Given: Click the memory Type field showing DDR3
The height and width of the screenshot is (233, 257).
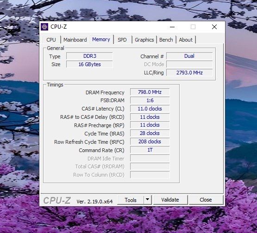Looking at the screenshot, I should click(89, 56).
